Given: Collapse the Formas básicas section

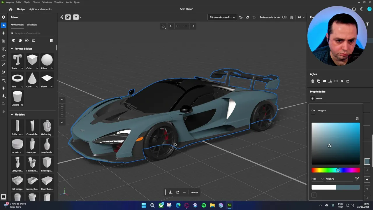Looking at the screenshot, I should point(12,49).
